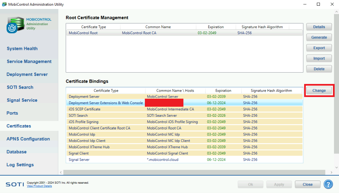Click the MobiControl Administration Utility logo
The image size is (339, 193).
pyautogui.click(x=29, y=25)
